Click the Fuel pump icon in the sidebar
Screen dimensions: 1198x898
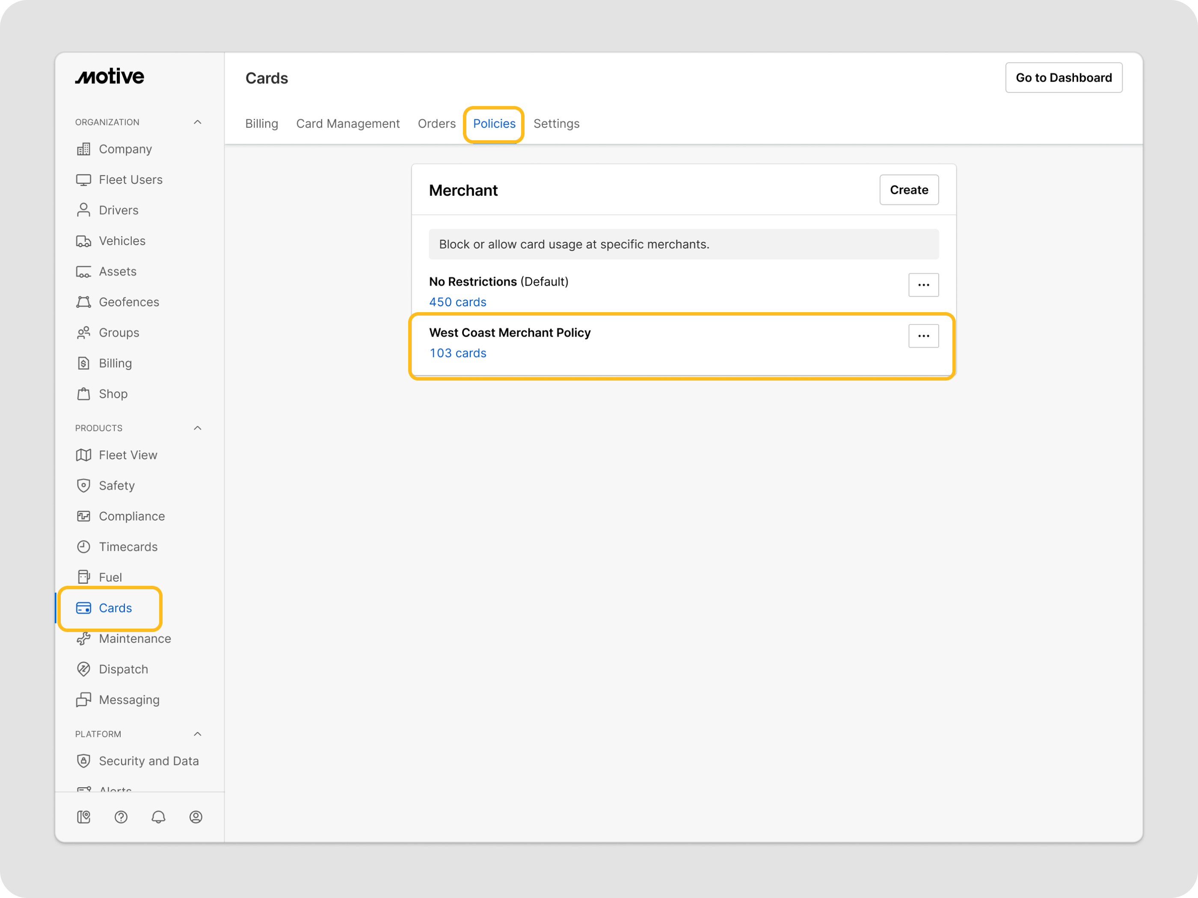83,577
